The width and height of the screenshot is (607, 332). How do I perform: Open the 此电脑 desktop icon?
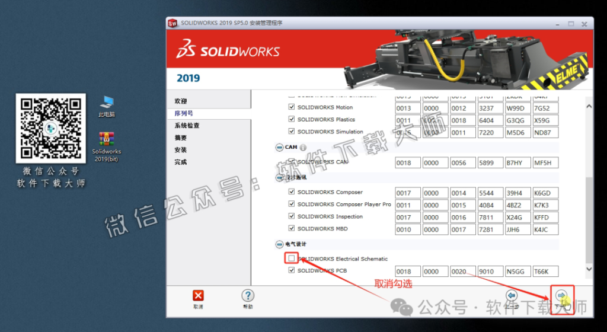107,106
